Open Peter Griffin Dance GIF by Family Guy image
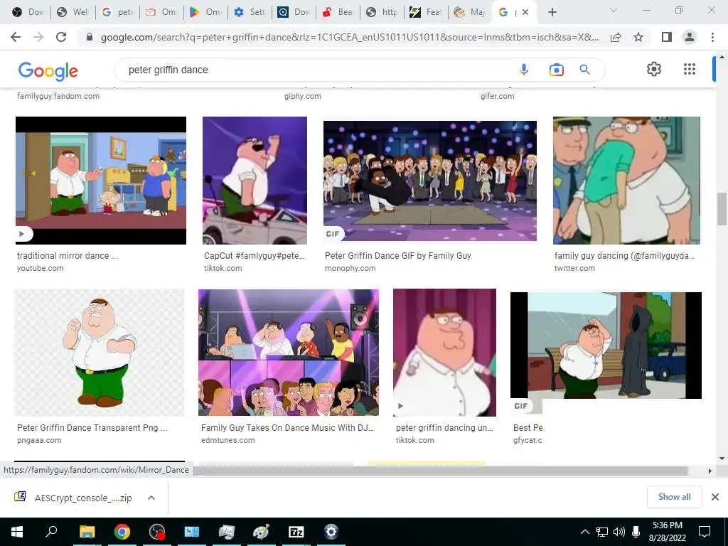 [x=430, y=181]
